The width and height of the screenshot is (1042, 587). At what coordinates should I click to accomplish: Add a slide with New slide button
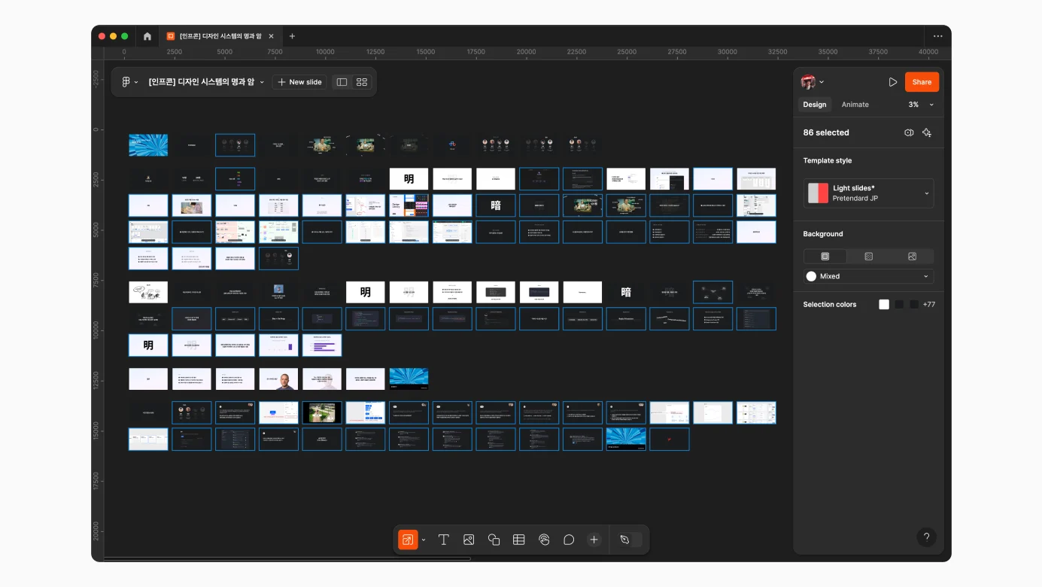tap(299, 82)
